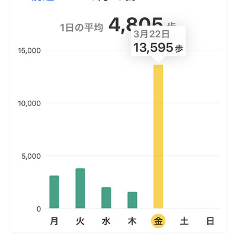Tap the 水 day label
Image resolution: width=237 pixels, height=237 pixels.
pyautogui.click(x=106, y=221)
